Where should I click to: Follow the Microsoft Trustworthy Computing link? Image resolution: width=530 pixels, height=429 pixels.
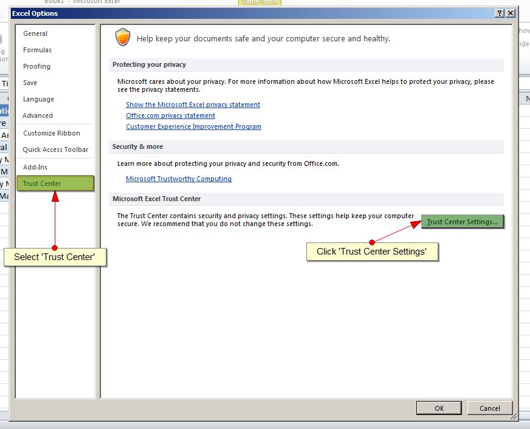pyautogui.click(x=179, y=179)
